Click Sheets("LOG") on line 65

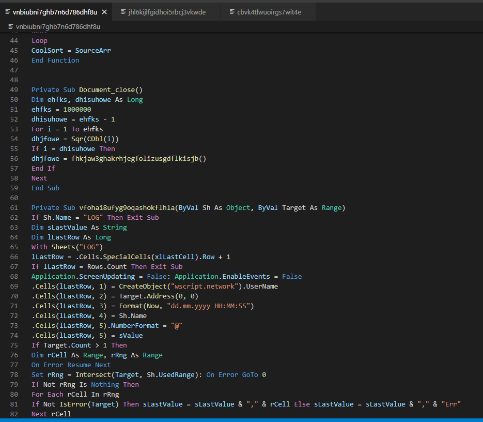click(77, 247)
